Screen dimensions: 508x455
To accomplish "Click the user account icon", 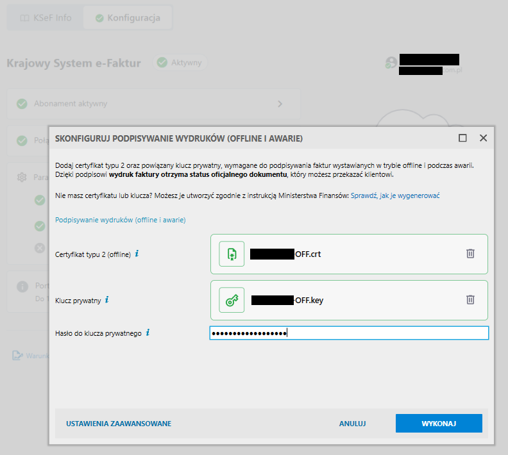I will (x=390, y=63).
